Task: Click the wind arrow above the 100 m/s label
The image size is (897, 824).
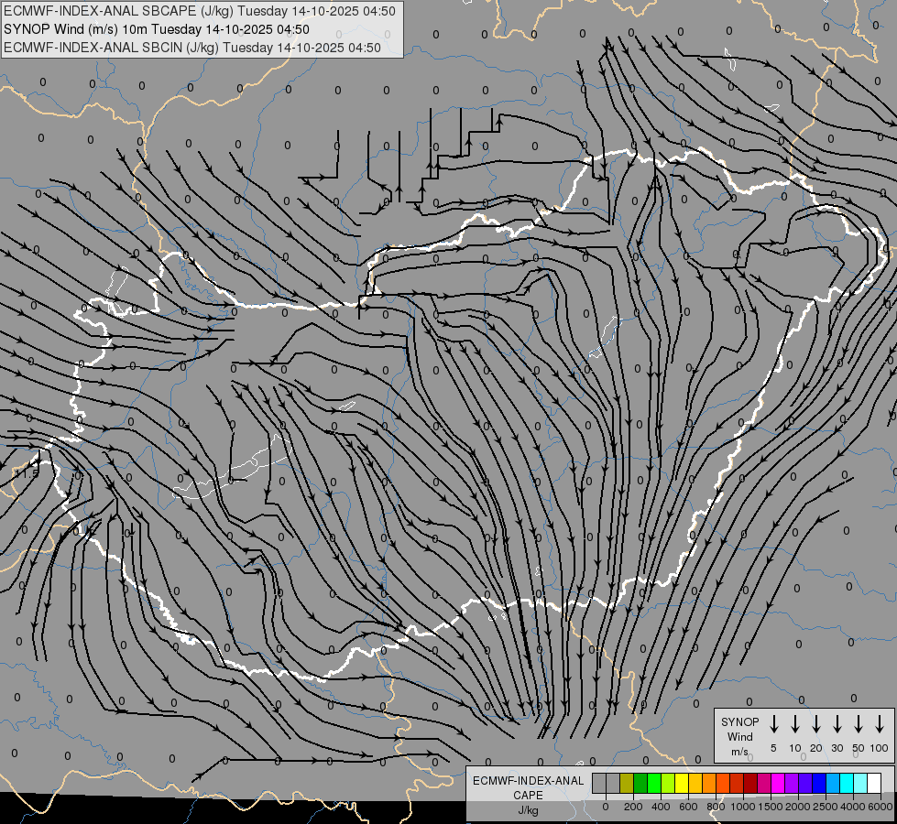Action: click(x=880, y=724)
